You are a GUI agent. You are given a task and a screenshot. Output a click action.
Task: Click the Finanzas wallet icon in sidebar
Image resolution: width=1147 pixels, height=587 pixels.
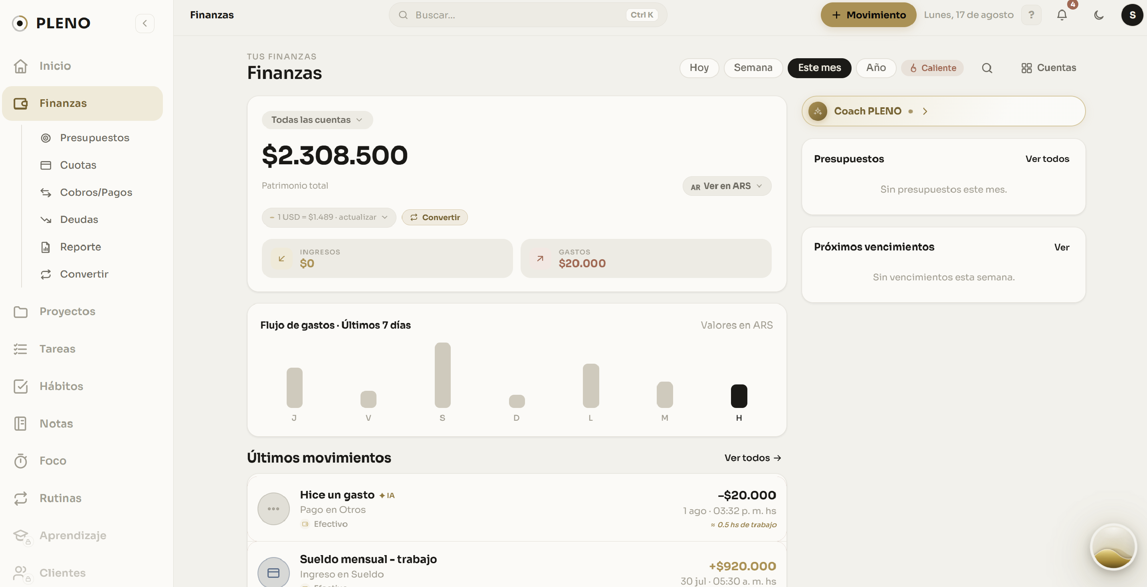click(20, 103)
